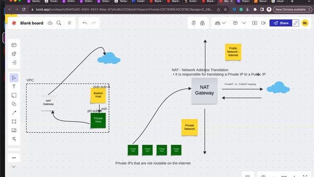Select the Bastion Host sticky note
This screenshot has height=177, width=314.
(x=98, y=95)
